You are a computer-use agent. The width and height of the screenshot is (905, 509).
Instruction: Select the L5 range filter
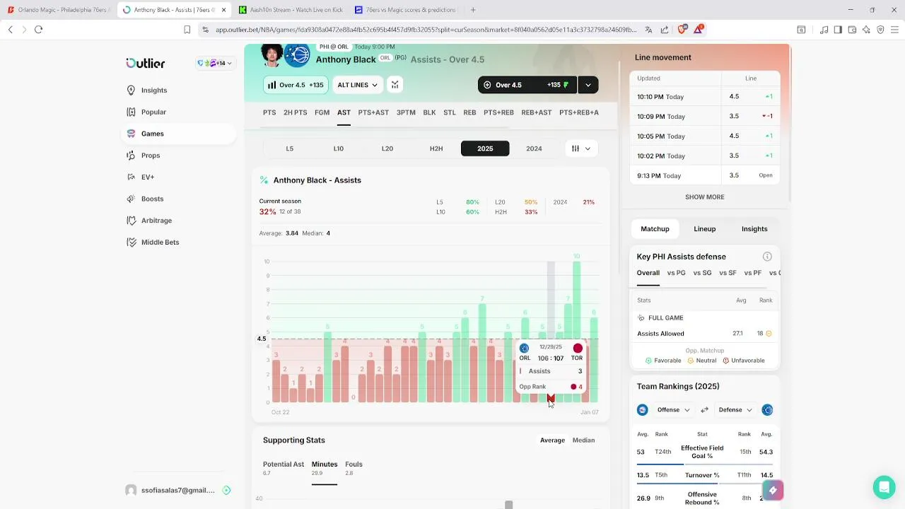point(289,148)
